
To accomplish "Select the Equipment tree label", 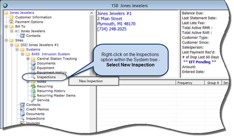I will [45, 68].
